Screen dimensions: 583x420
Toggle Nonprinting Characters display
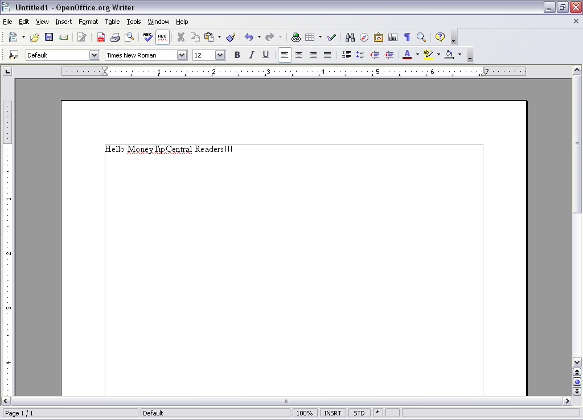(407, 37)
